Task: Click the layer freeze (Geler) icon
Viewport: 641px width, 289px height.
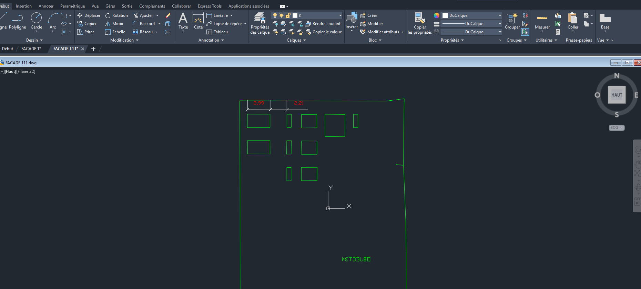Action: tap(292, 24)
